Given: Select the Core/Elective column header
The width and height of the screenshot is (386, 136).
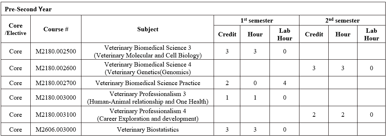Looking at the screenshot, I should (16, 29).
